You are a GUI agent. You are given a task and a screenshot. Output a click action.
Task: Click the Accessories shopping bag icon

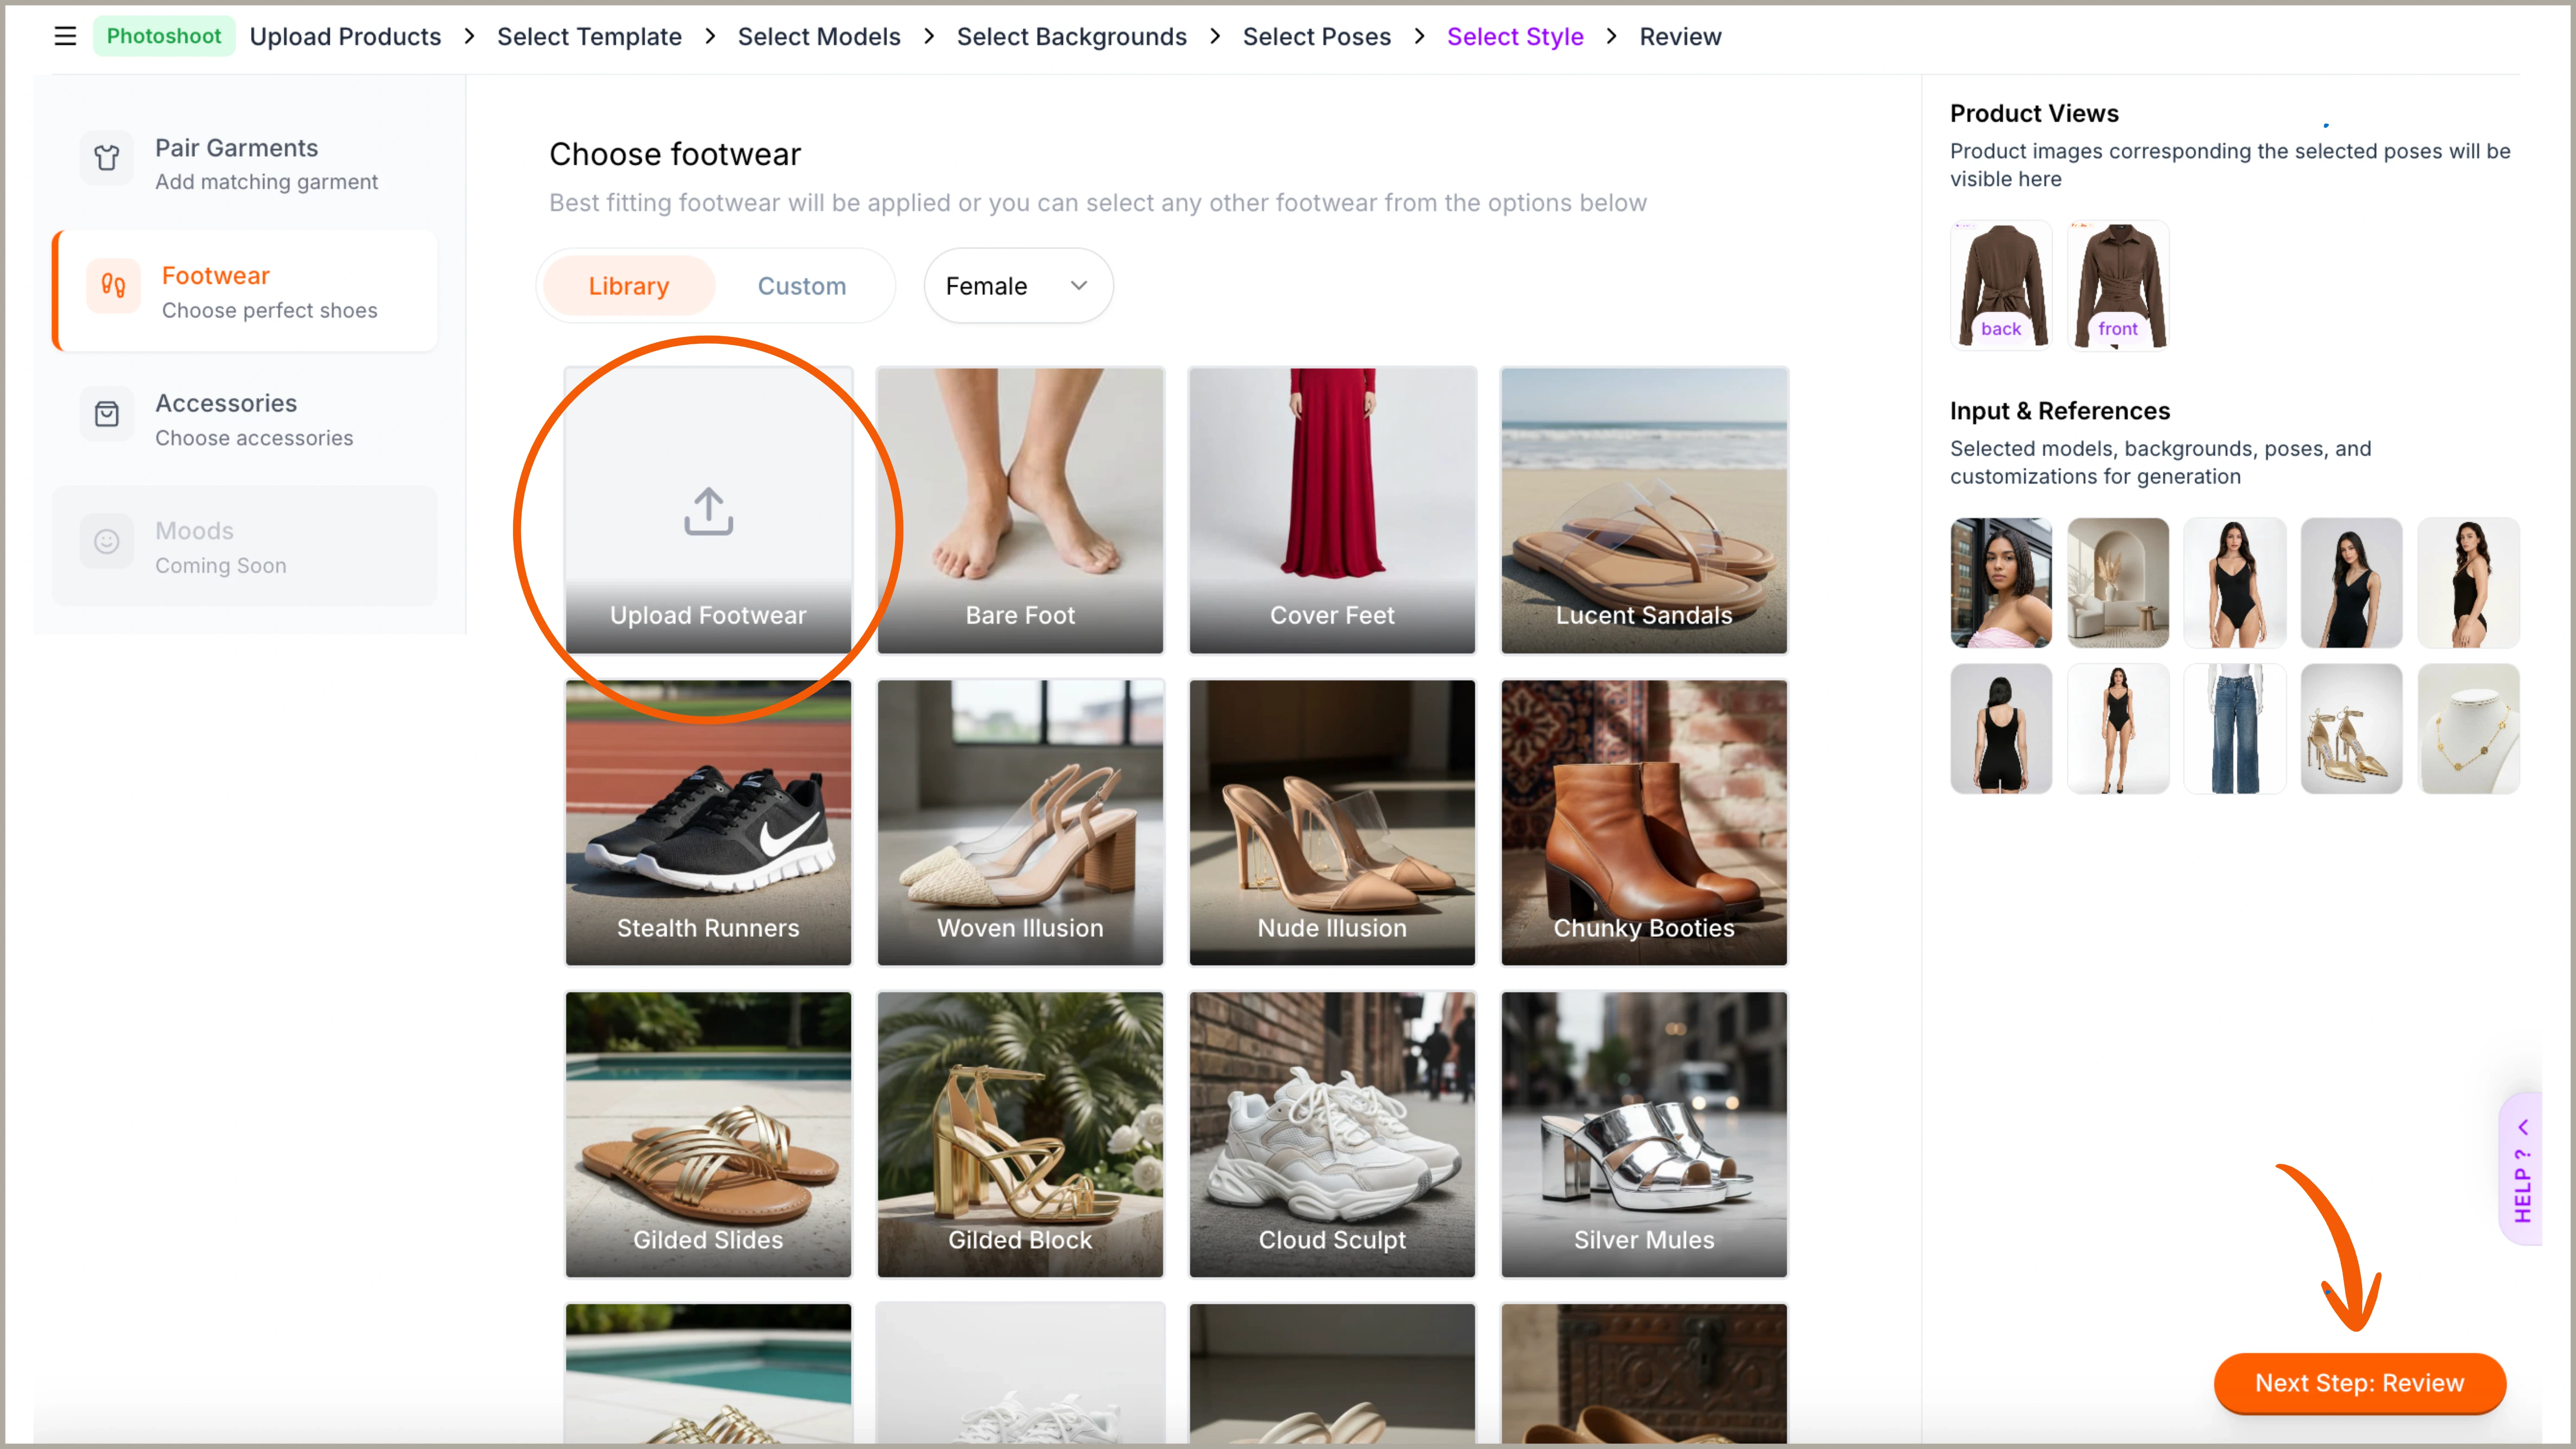(x=107, y=414)
